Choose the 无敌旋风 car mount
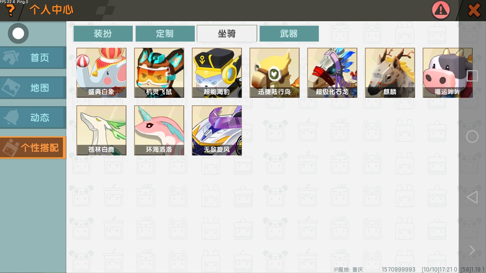 tap(217, 130)
